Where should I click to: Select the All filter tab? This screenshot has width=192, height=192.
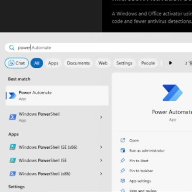click(37, 63)
